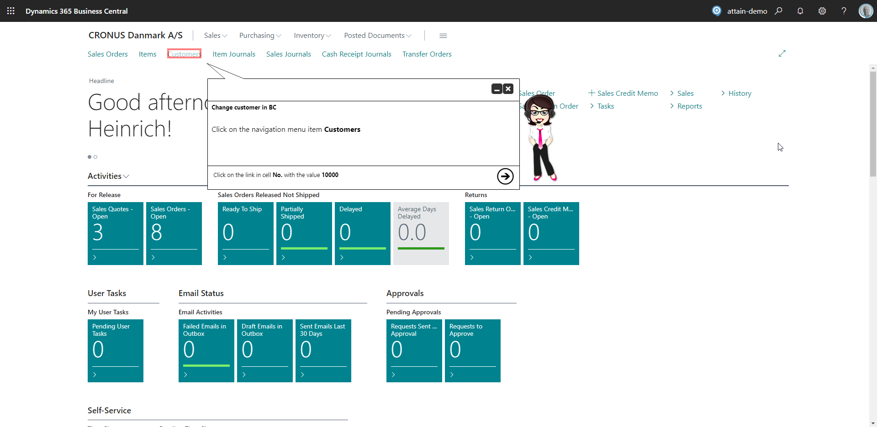877x427 pixels.
Task: Minimize the tutorial guide dialog
Action: (x=497, y=89)
